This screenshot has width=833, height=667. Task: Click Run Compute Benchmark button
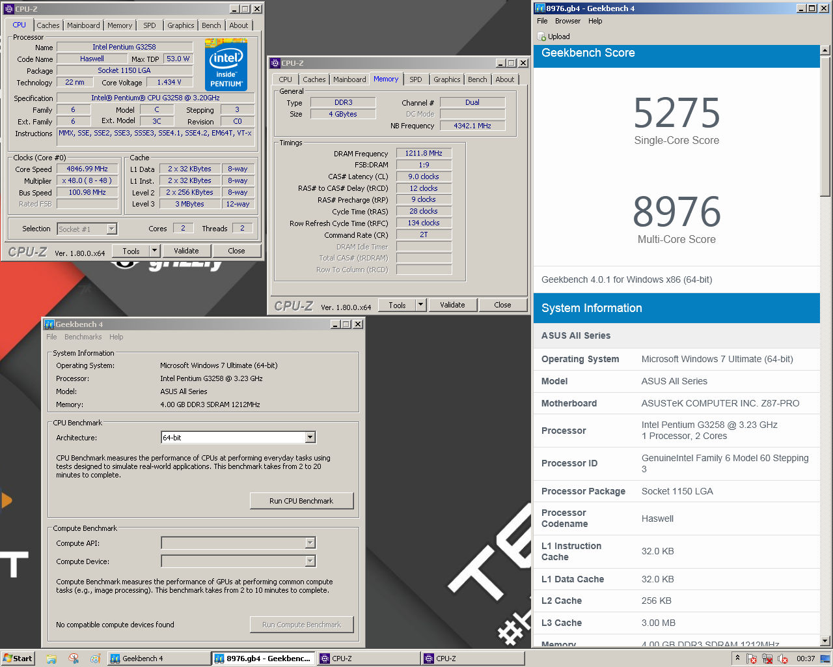pyautogui.click(x=301, y=625)
